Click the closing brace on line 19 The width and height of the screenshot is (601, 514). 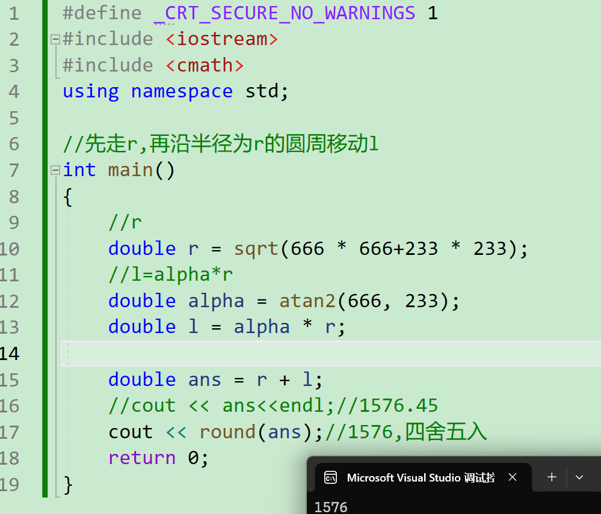(x=68, y=485)
